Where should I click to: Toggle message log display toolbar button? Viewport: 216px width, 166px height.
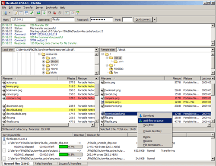(x=16, y=13)
